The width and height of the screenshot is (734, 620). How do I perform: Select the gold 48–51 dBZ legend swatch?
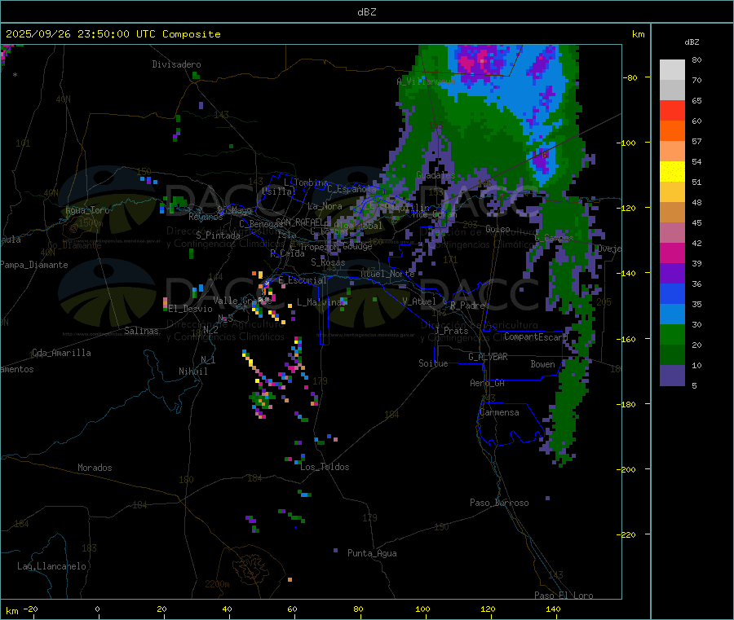pos(672,192)
